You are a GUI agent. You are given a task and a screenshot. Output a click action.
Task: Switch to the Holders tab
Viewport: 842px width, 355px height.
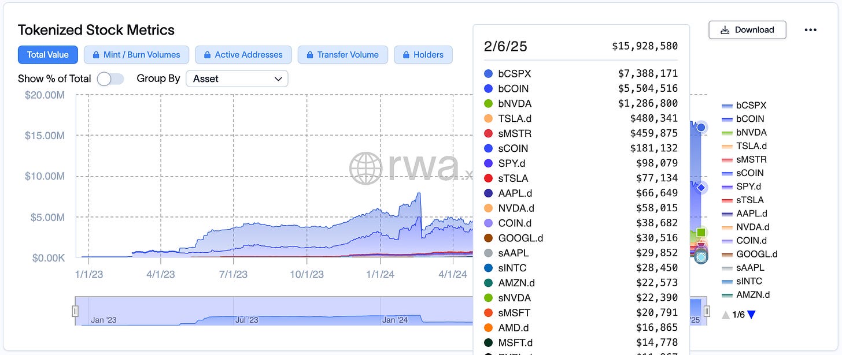pos(423,55)
